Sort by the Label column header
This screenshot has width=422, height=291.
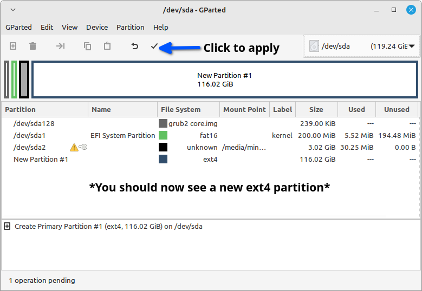click(283, 110)
